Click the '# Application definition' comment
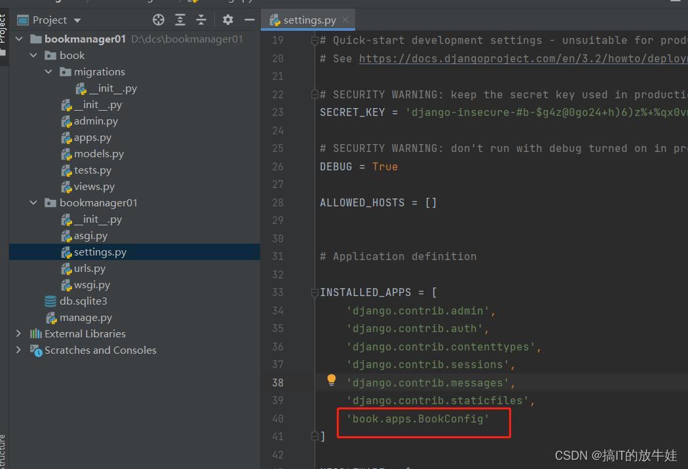 coord(398,257)
